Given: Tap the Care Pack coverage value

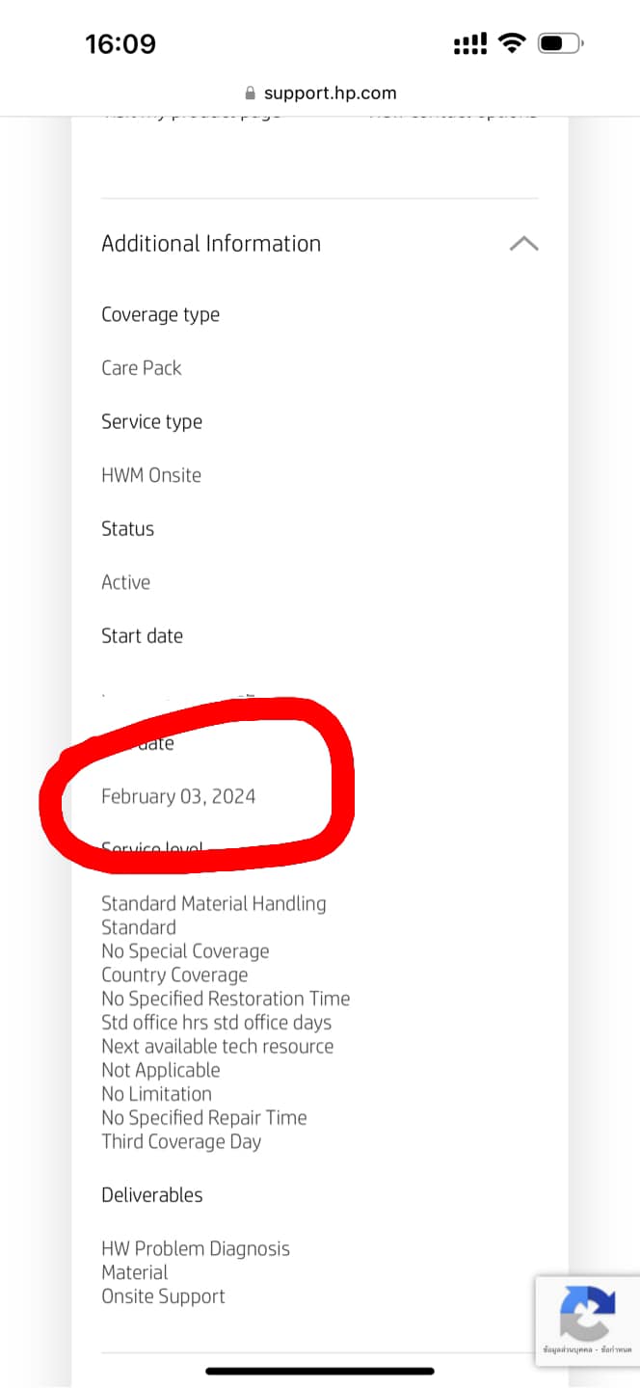Looking at the screenshot, I should [142, 368].
